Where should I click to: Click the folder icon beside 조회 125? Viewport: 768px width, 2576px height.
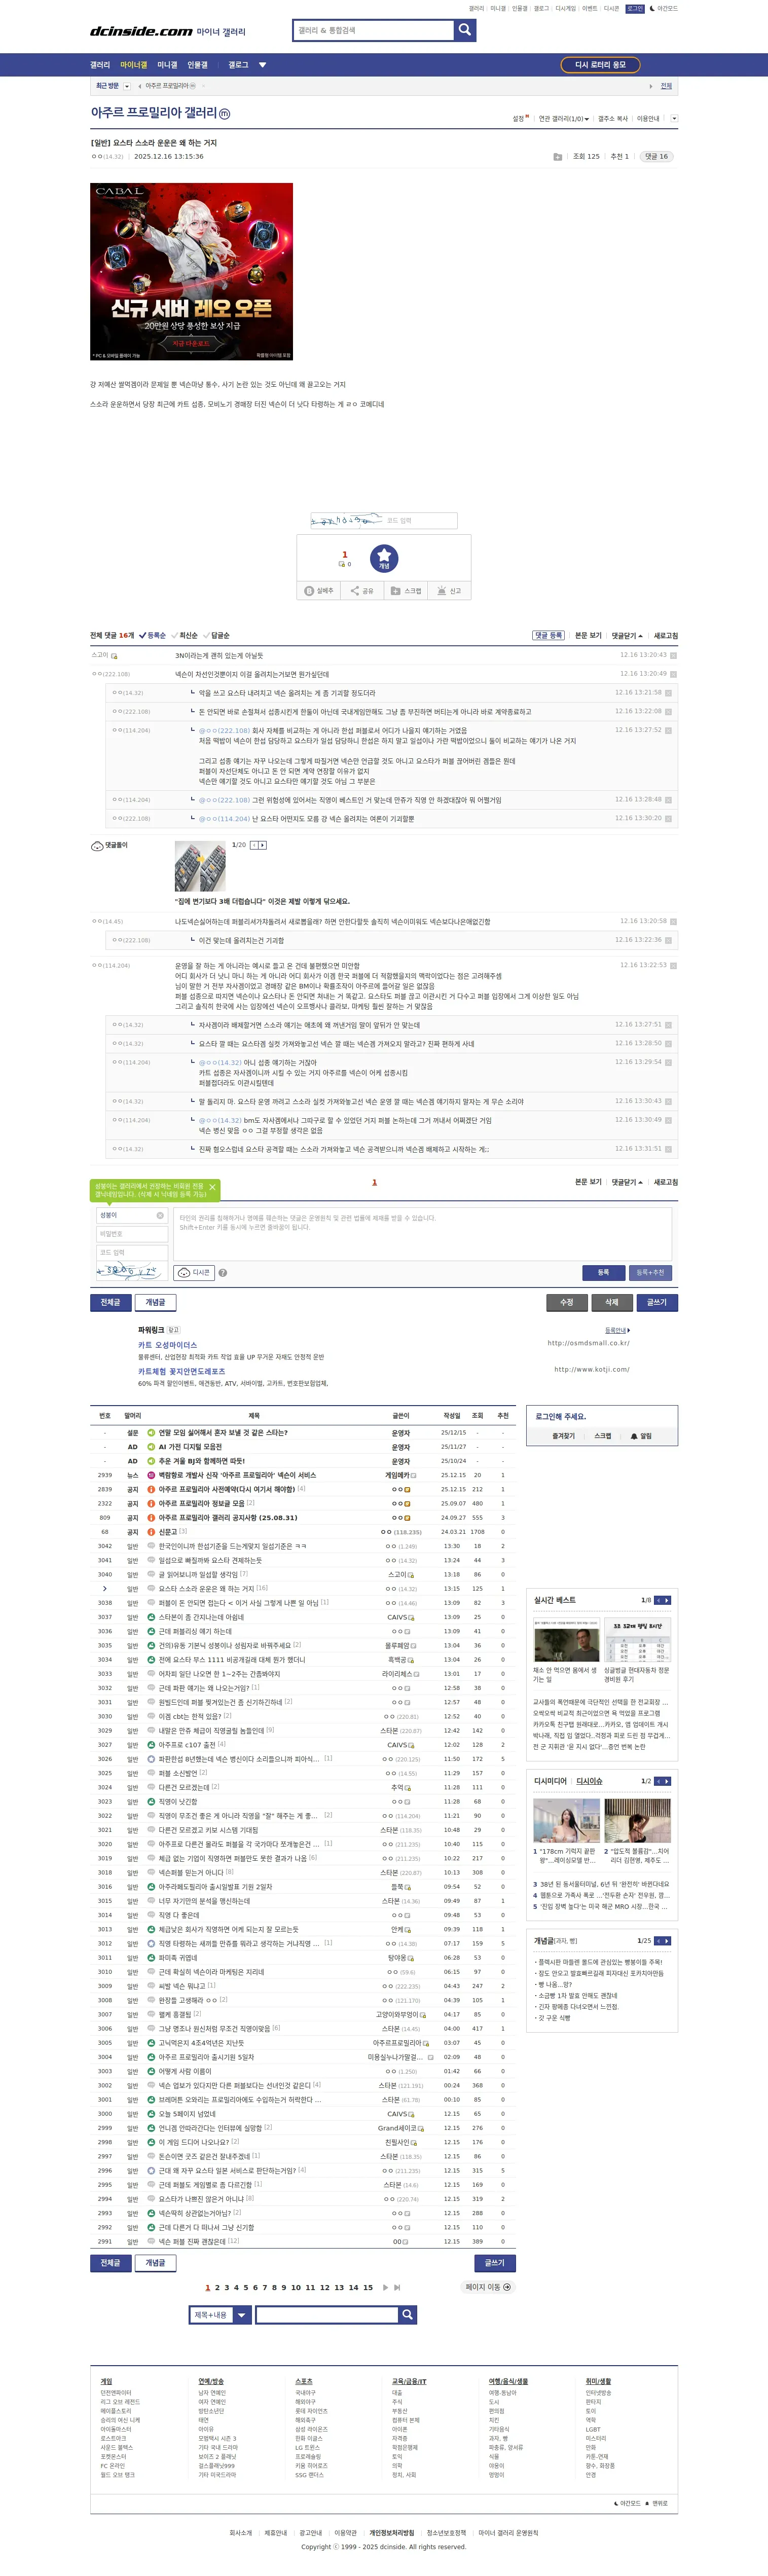[x=557, y=157]
